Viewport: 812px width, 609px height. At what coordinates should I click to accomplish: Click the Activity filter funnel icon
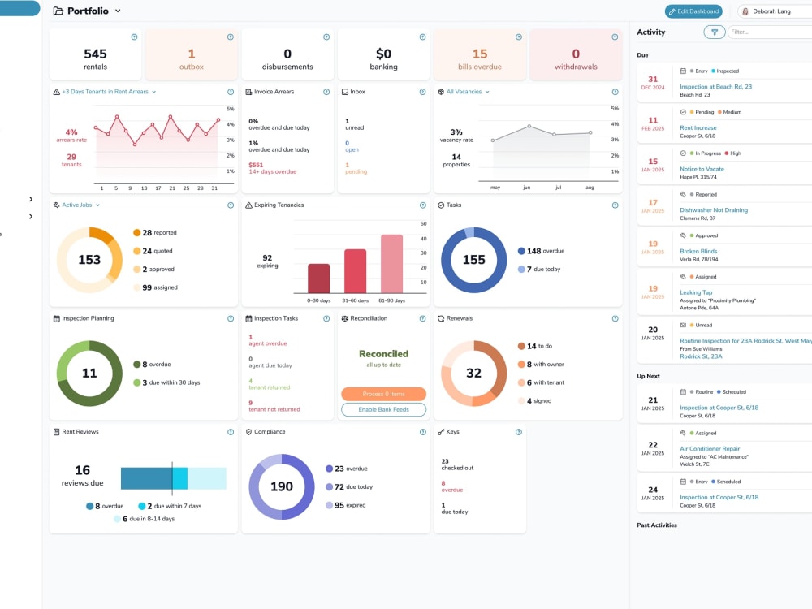(714, 32)
